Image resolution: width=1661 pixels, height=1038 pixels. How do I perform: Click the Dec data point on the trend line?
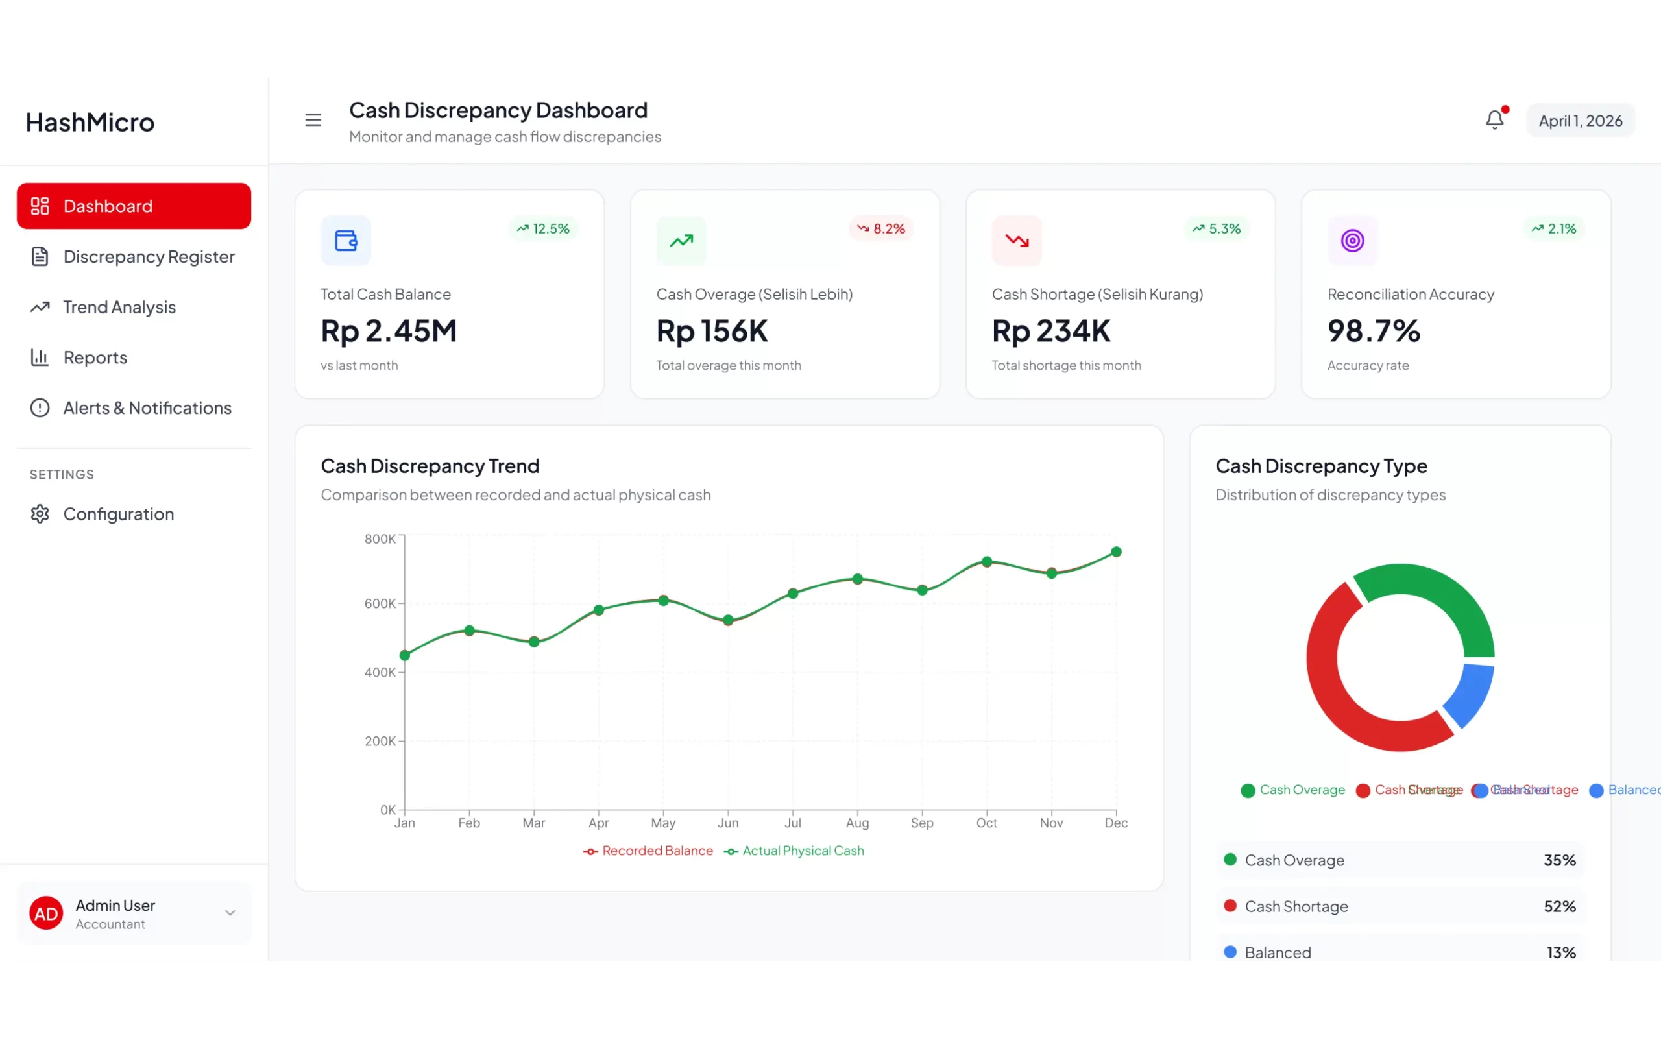pos(1116,552)
